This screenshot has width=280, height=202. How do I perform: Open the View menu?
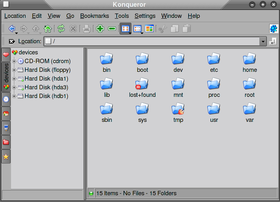tap(54, 16)
